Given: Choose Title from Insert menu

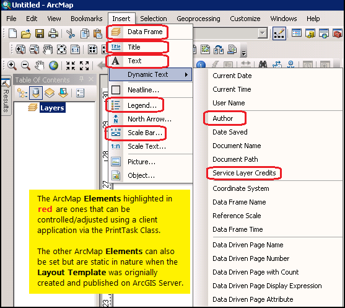Looking at the screenshot, I should [151, 47].
